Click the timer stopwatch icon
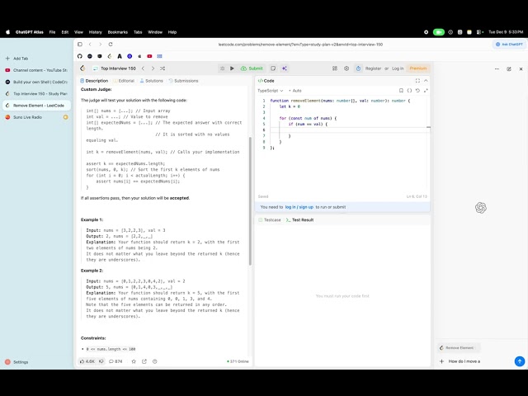This screenshot has height=396, width=528. (x=358, y=68)
